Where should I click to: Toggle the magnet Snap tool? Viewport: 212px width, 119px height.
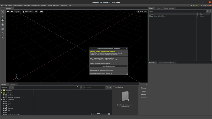(x=2, y=33)
